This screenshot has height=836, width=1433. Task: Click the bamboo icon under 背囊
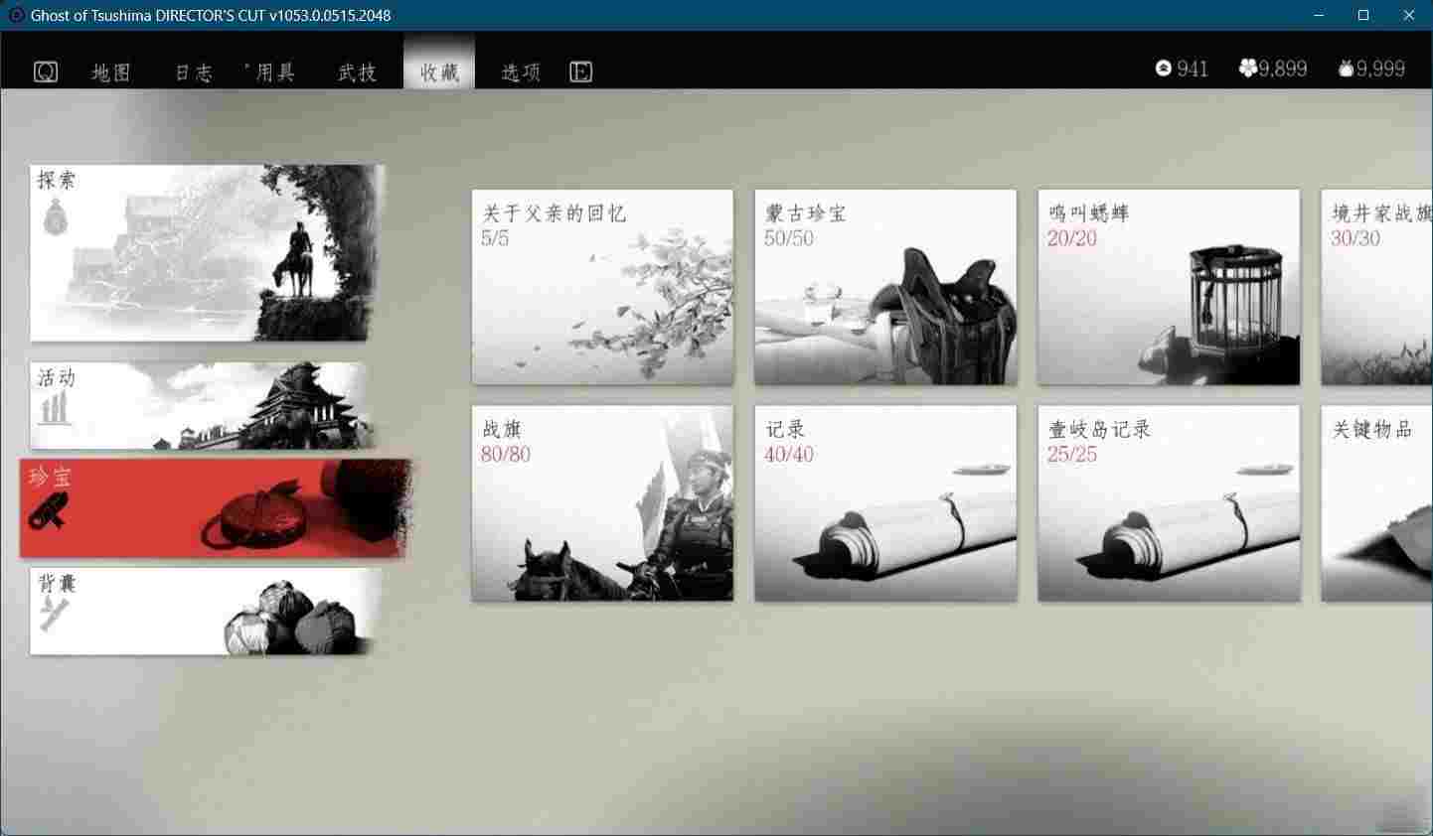click(x=54, y=615)
